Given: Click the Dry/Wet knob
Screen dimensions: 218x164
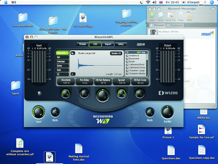Looking at the screenshot, I should click(167, 112).
